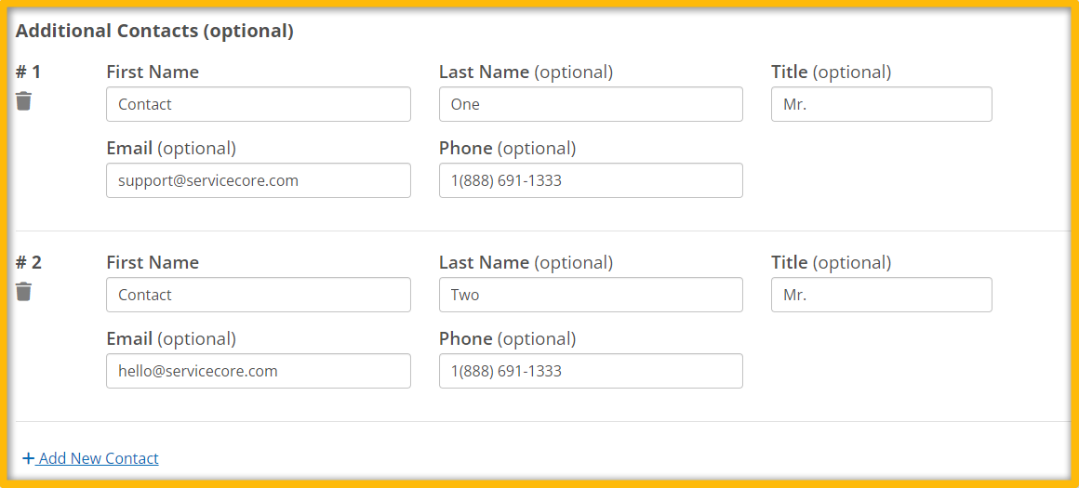Viewport: 1079px width, 488px height.
Task: Click the Last Name label of contact #2
Action: [485, 262]
